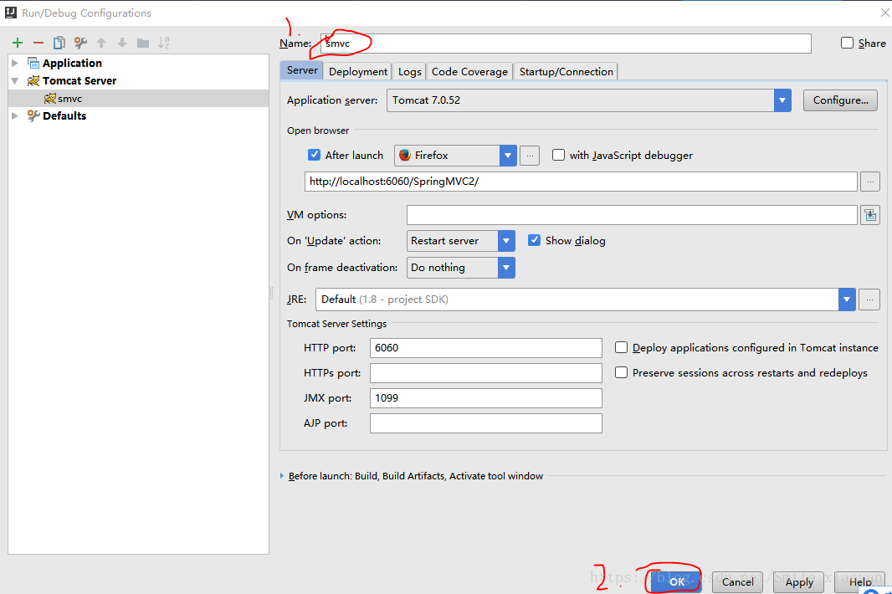
Task: Expand the VM options editor icon
Action: coord(870,215)
